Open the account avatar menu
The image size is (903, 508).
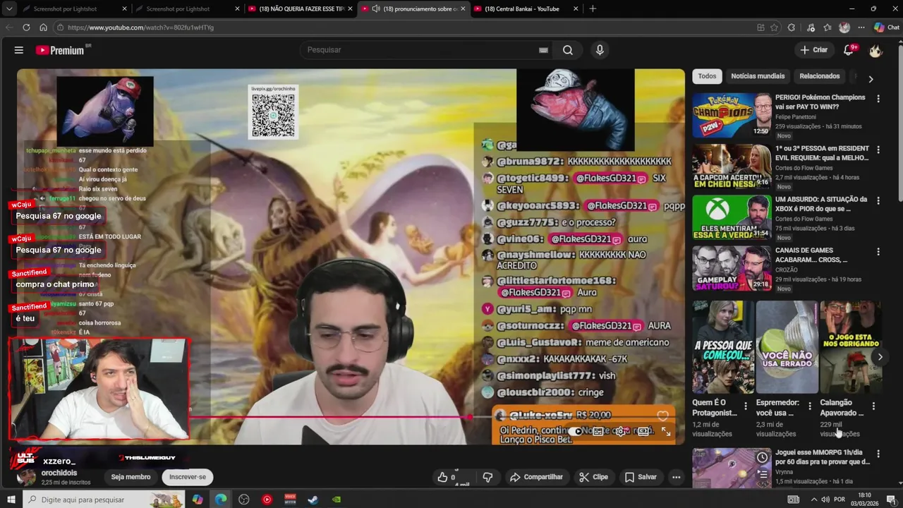pyautogui.click(x=875, y=50)
